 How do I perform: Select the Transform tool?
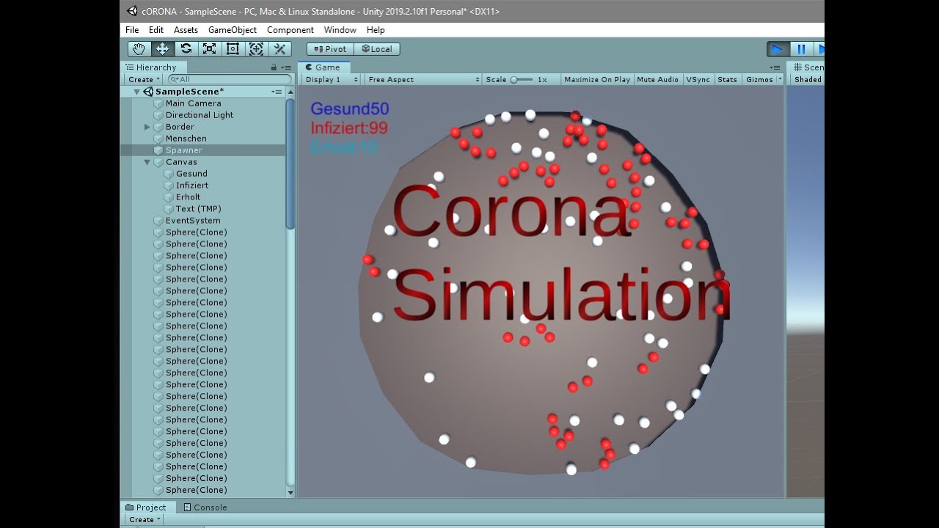coord(256,49)
